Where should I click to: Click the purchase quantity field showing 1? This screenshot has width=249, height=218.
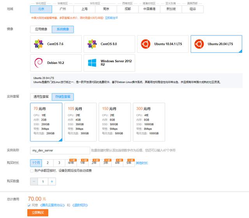tap(43, 182)
